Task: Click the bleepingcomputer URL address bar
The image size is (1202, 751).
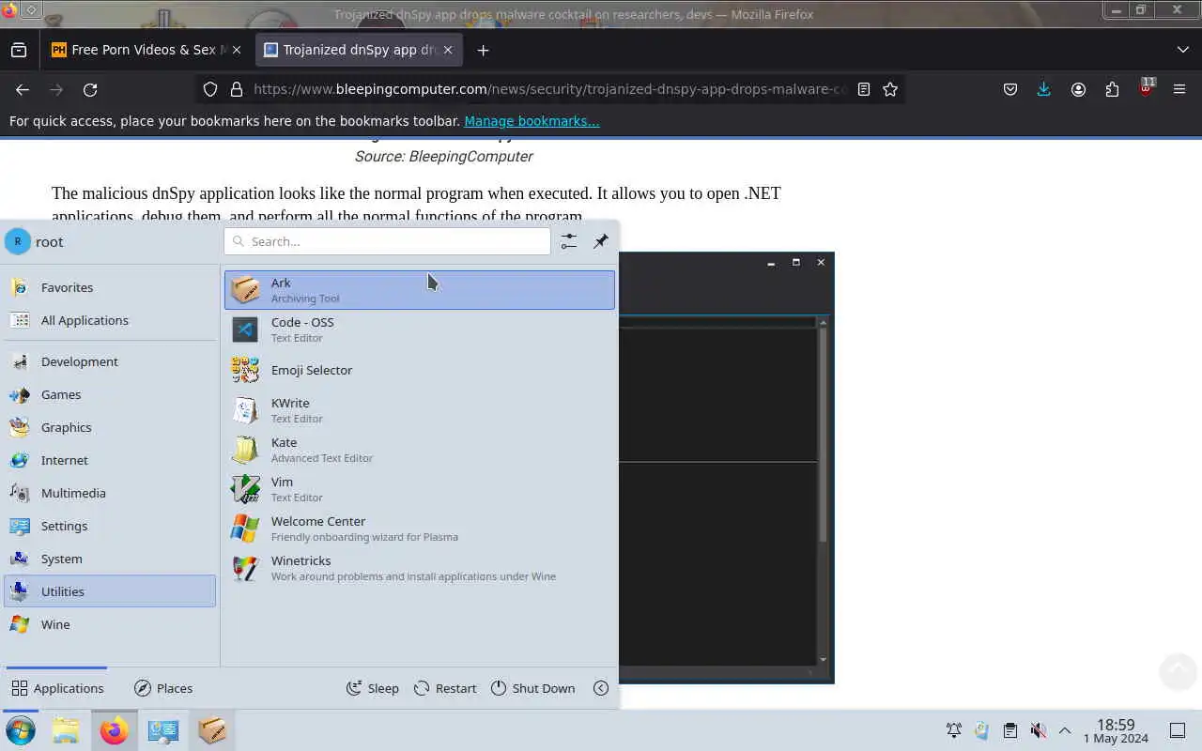Action: [549, 89]
